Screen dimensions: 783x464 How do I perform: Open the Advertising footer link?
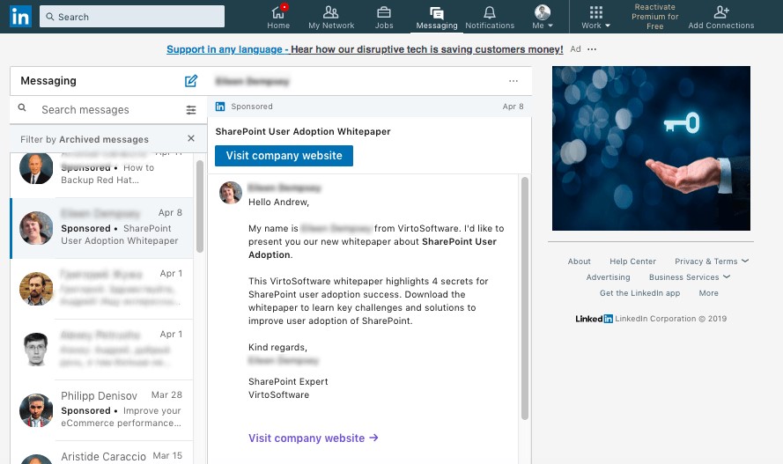(609, 277)
